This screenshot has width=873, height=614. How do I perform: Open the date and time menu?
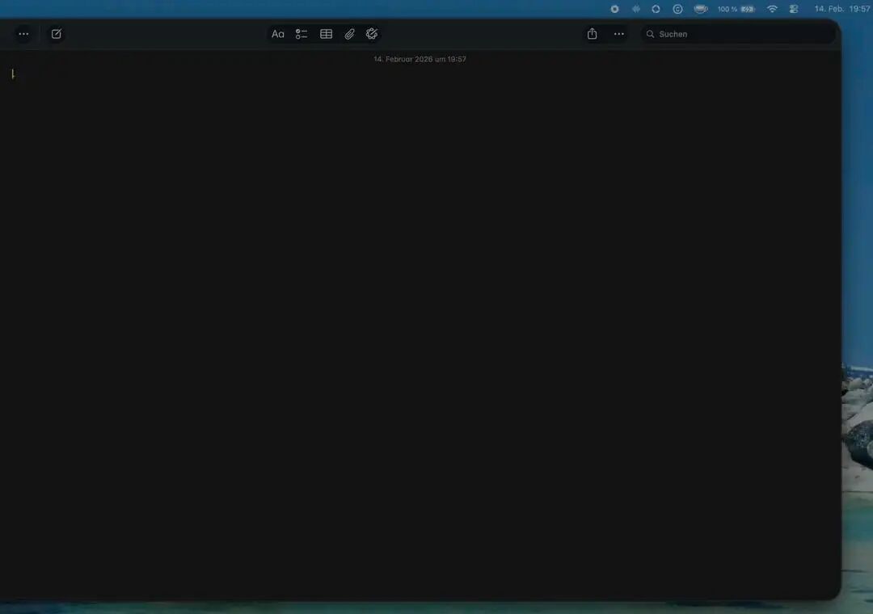841,9
